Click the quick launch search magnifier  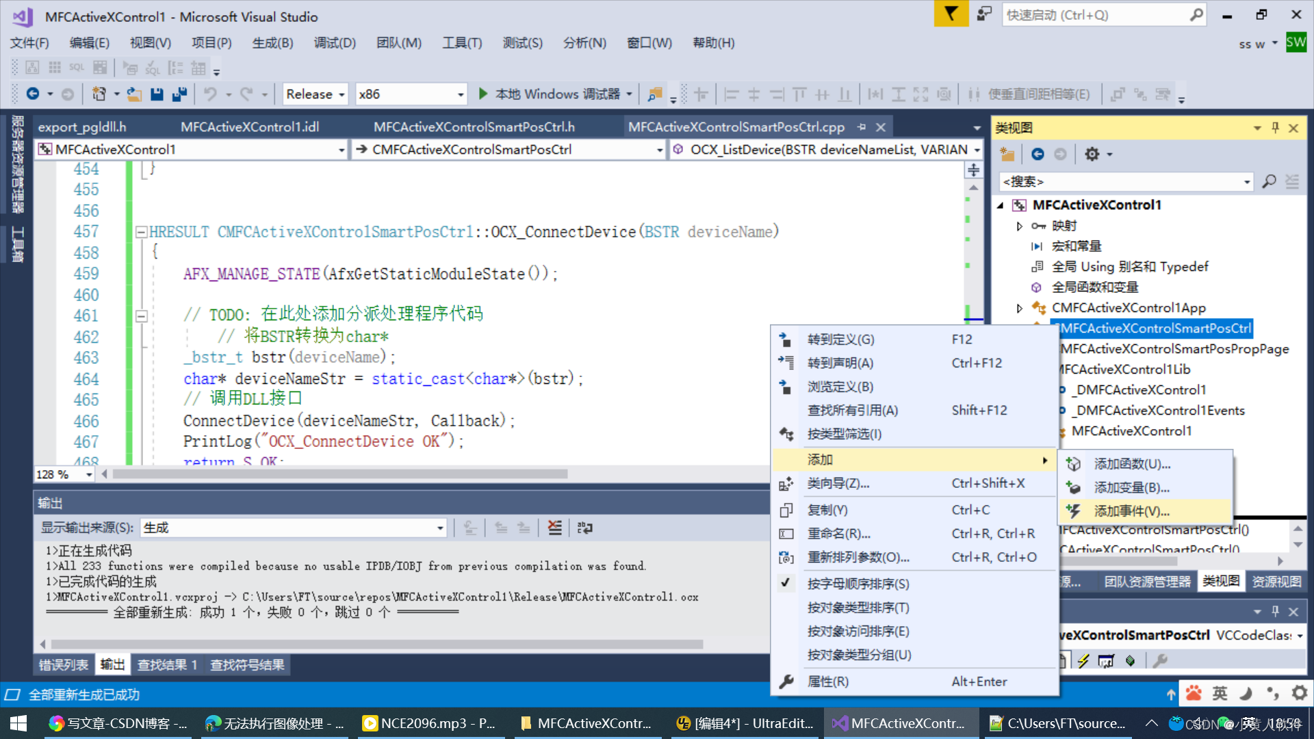1196,14
